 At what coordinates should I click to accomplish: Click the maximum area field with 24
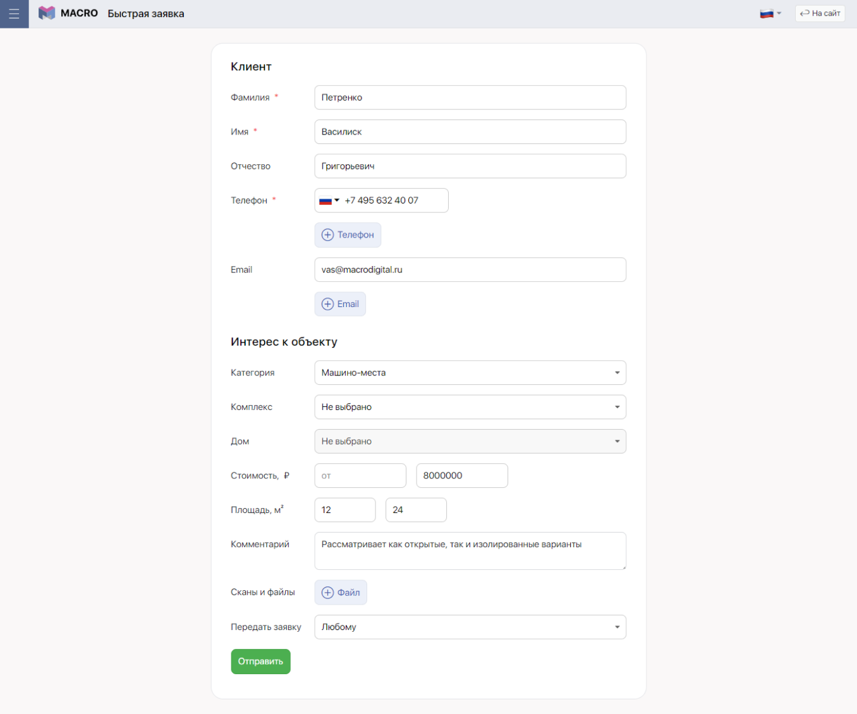click(x=416, y=510)
